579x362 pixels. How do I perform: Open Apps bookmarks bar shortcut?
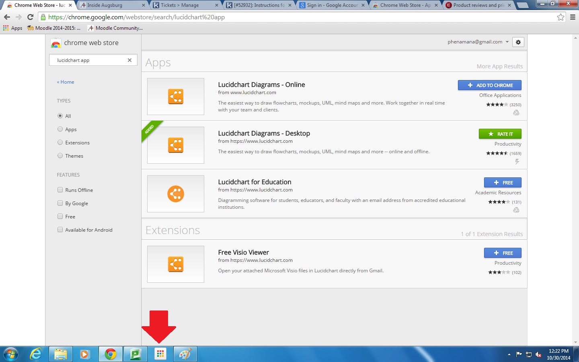[12, 28]
